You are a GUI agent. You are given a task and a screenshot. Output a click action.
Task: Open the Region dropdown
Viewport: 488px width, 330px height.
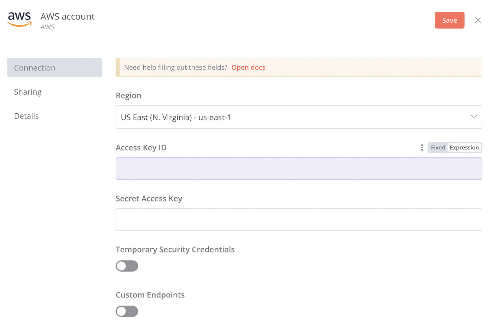(x=299, y=117)
